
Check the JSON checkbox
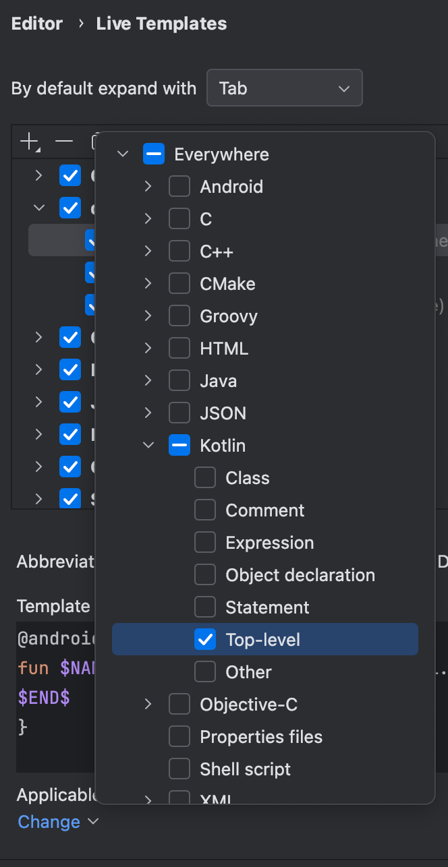pos(179,413)
